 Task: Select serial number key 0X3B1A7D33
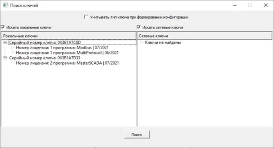tap(45, 58)
